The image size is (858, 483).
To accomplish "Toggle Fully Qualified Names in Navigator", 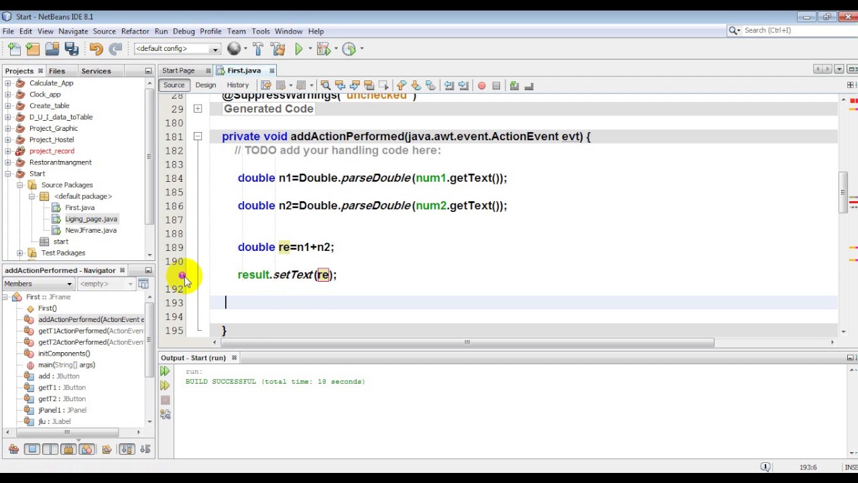I will (107, 449).
